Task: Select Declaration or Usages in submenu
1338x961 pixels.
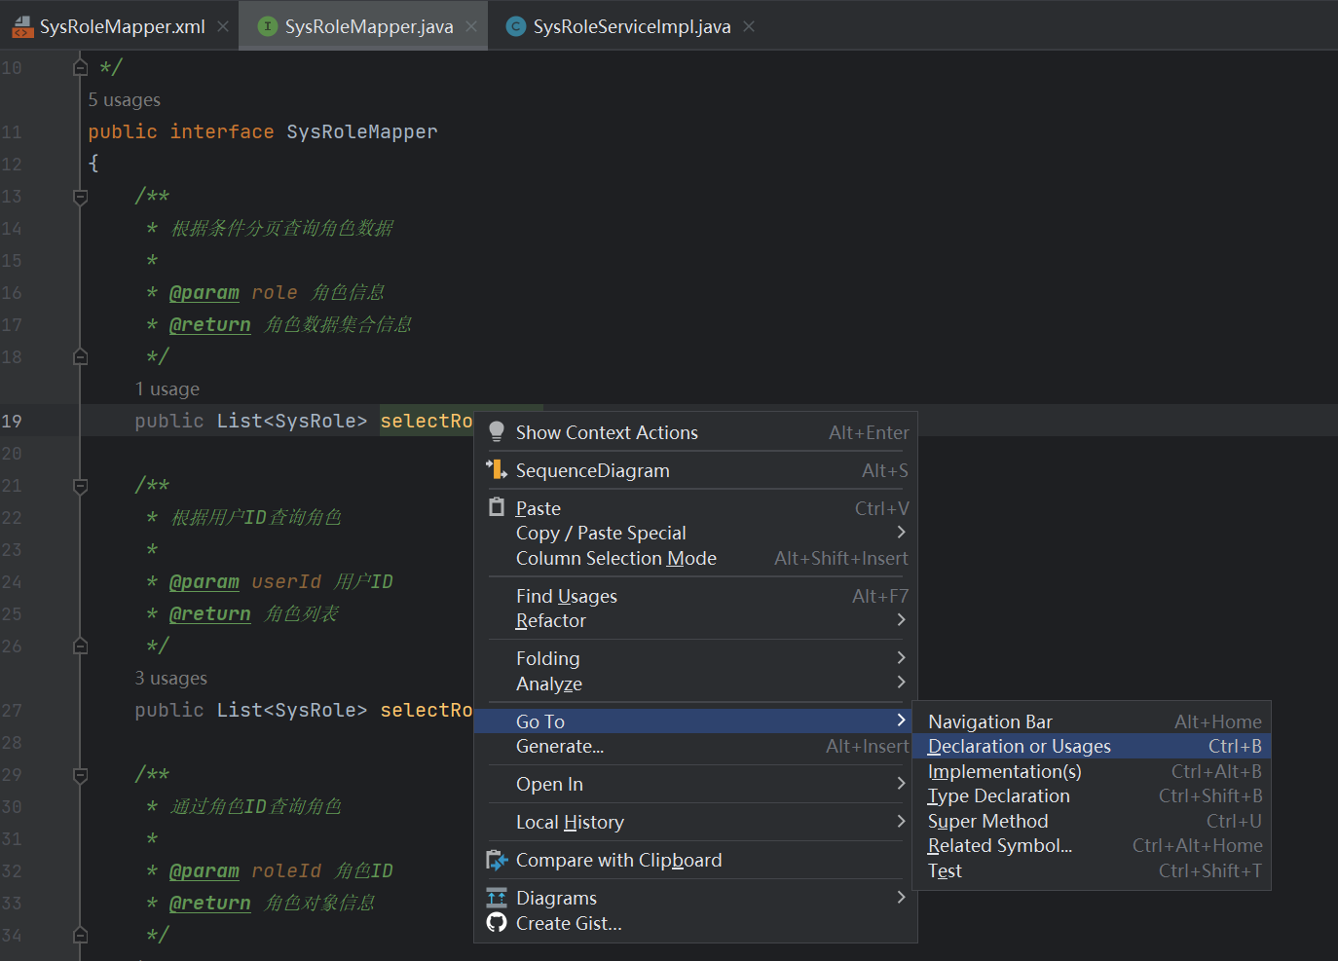Action: tap(1019, 746)
